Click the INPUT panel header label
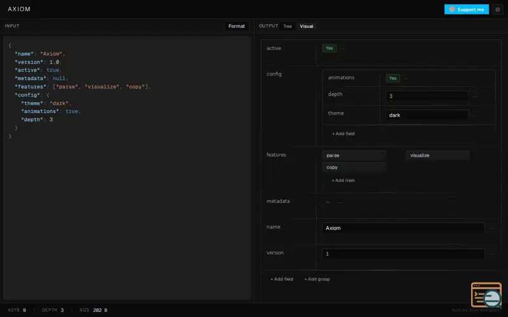Screen dimensions: 508x317 [x=12, y=26]
